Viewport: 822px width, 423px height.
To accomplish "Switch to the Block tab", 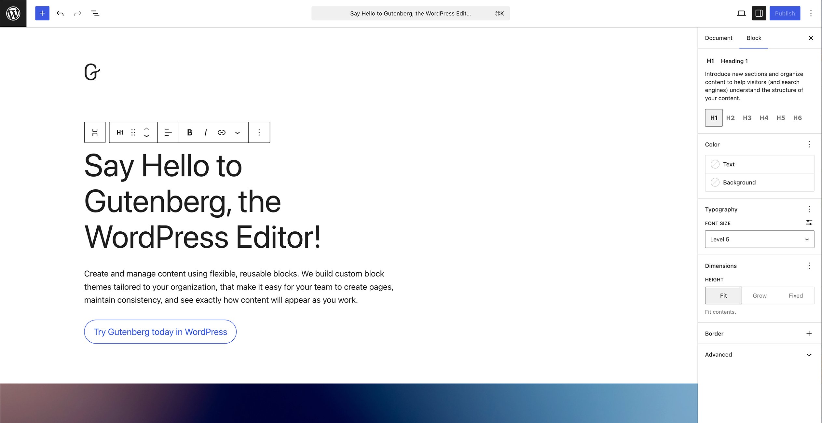I will pyautogui.click(x=754, y=38).
